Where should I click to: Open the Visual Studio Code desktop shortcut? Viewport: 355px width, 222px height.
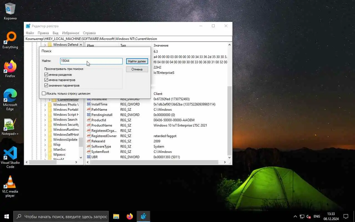coord(10,158)
